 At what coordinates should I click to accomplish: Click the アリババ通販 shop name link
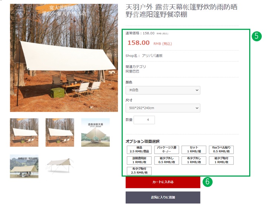[x=152, y=56]
